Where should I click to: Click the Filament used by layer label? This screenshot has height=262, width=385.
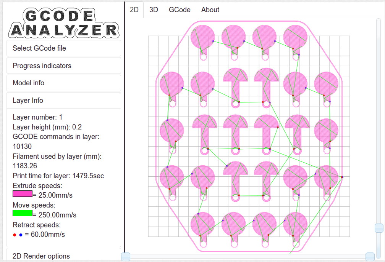point(57,156)
